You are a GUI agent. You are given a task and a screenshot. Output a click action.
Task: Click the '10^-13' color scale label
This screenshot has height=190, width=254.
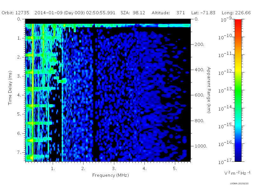[225, 90]
